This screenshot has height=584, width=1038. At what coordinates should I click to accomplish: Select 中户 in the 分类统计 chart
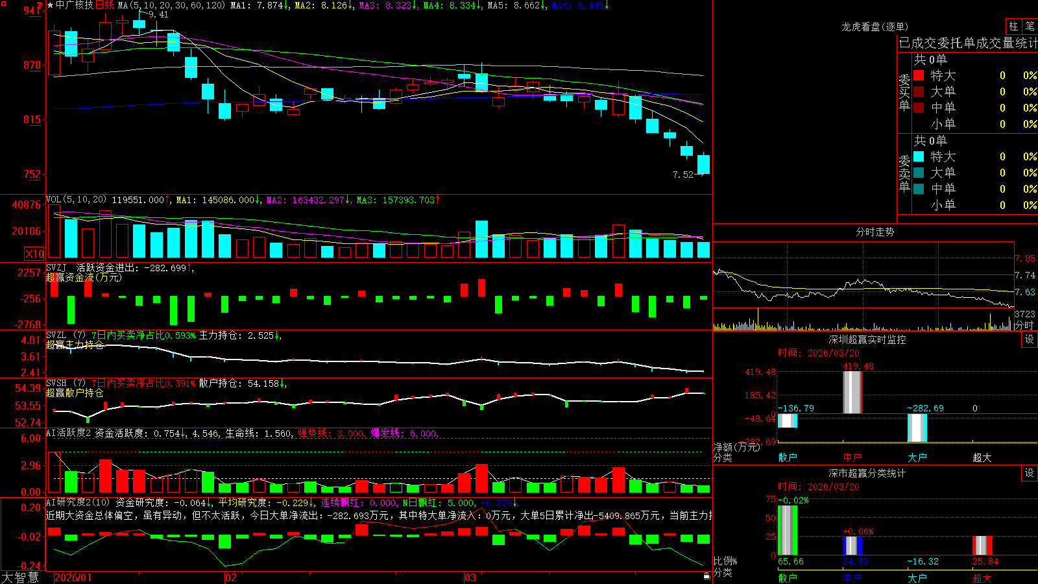(x=852, y=578)
